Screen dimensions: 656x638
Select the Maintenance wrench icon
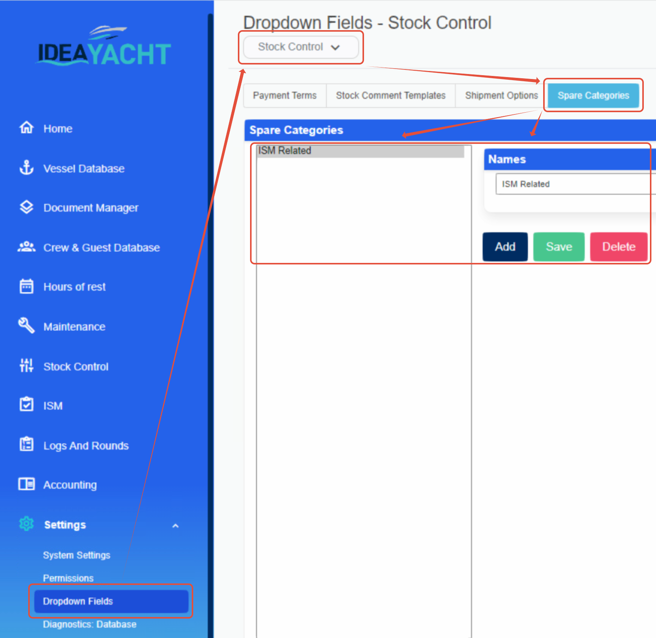26,326
